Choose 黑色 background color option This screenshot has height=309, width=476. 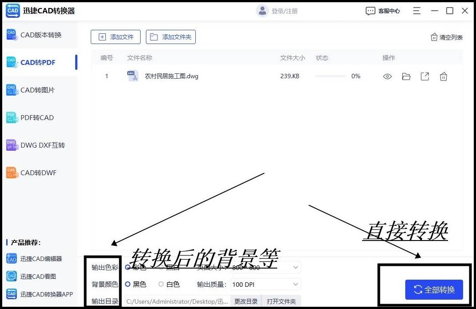tap(128, 284)
